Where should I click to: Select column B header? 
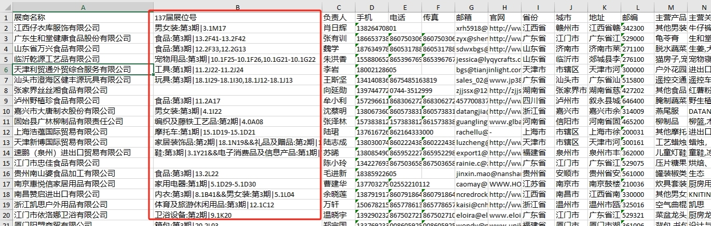click(237, 7)
